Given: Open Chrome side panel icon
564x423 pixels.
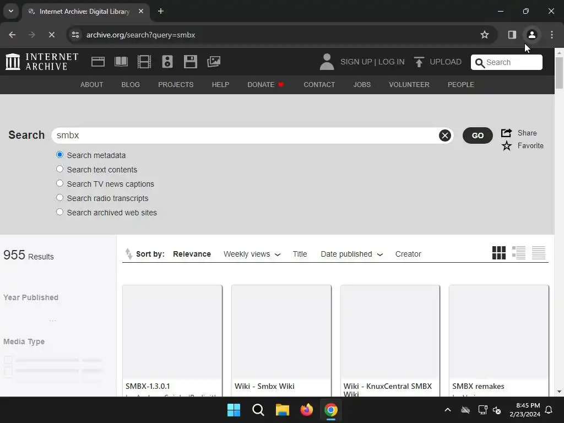Looking at the screenshot, I should coord(512,35).
